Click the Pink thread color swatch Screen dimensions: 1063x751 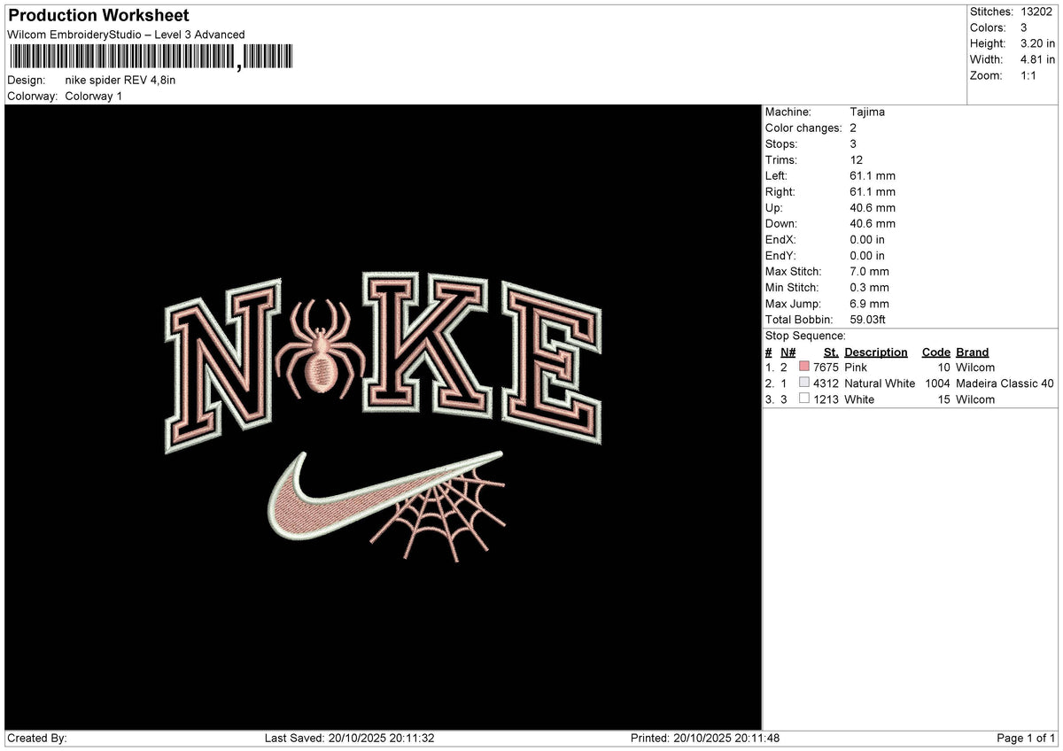(x=804, y=368)
